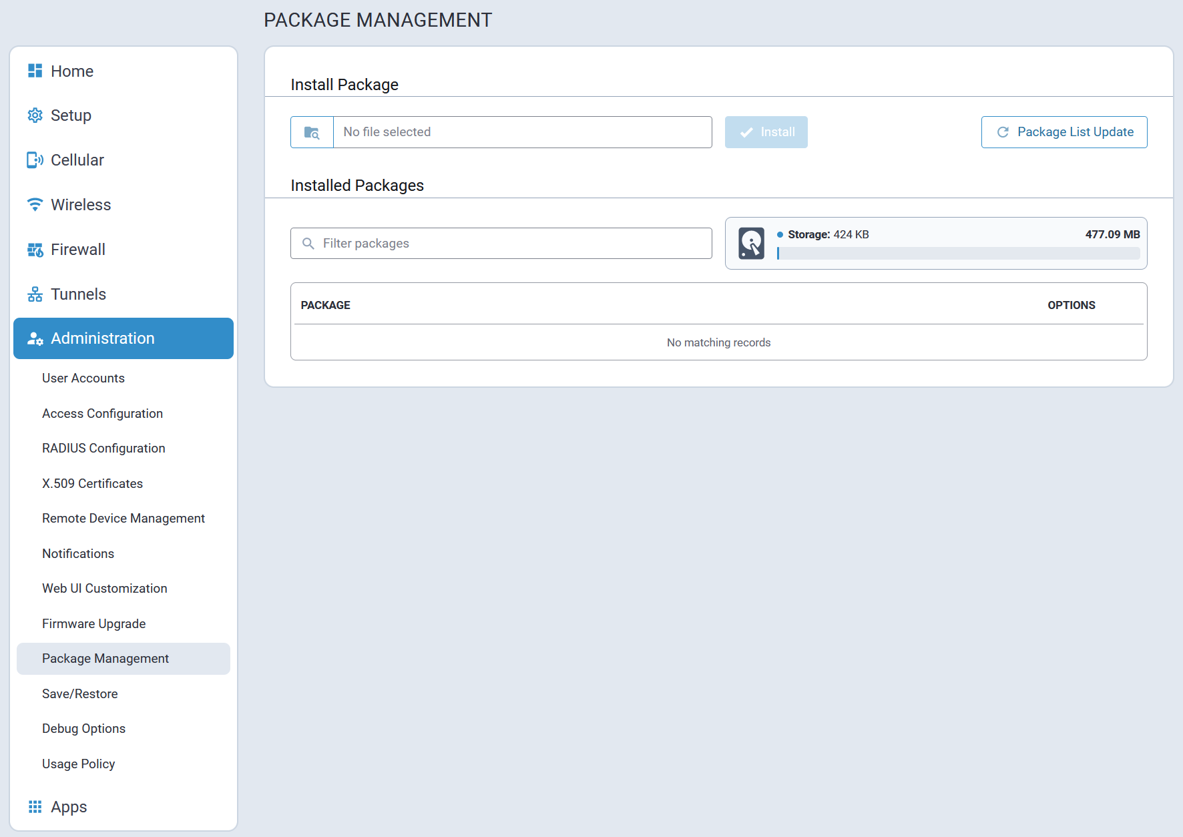This screenshot has width=1183, height=837.
Task: Collapse the Administration menu section
Action: [x=124, y=338]
